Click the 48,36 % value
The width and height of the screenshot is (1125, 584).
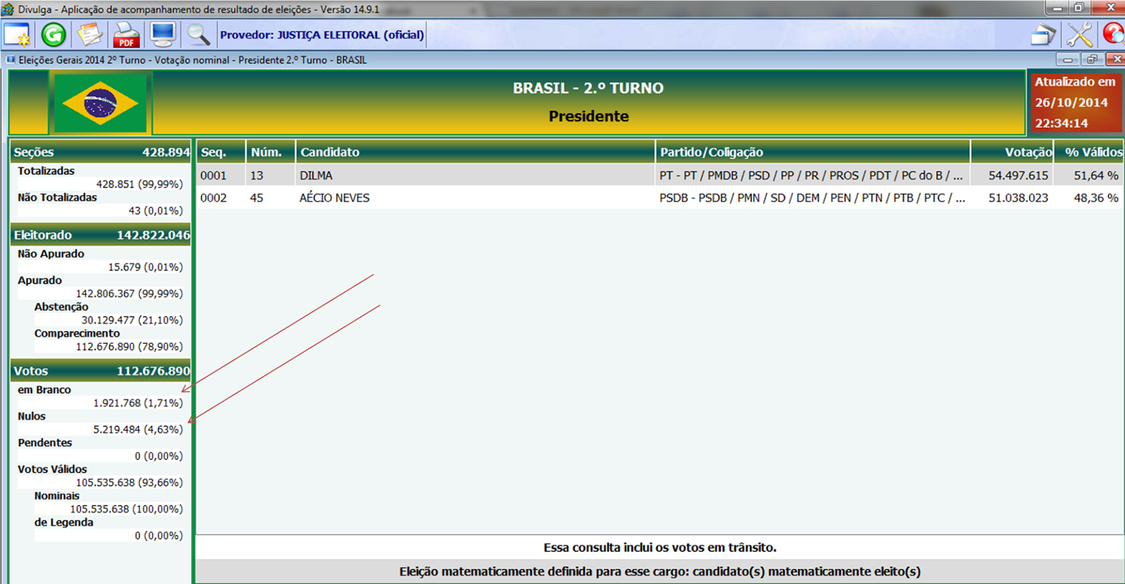tap(1095, 197)
